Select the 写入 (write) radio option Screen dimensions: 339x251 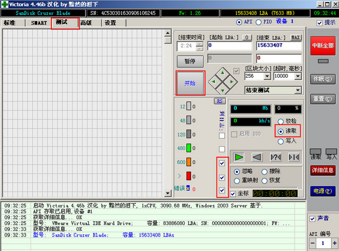pyautogui.click(x=281, y=141)
